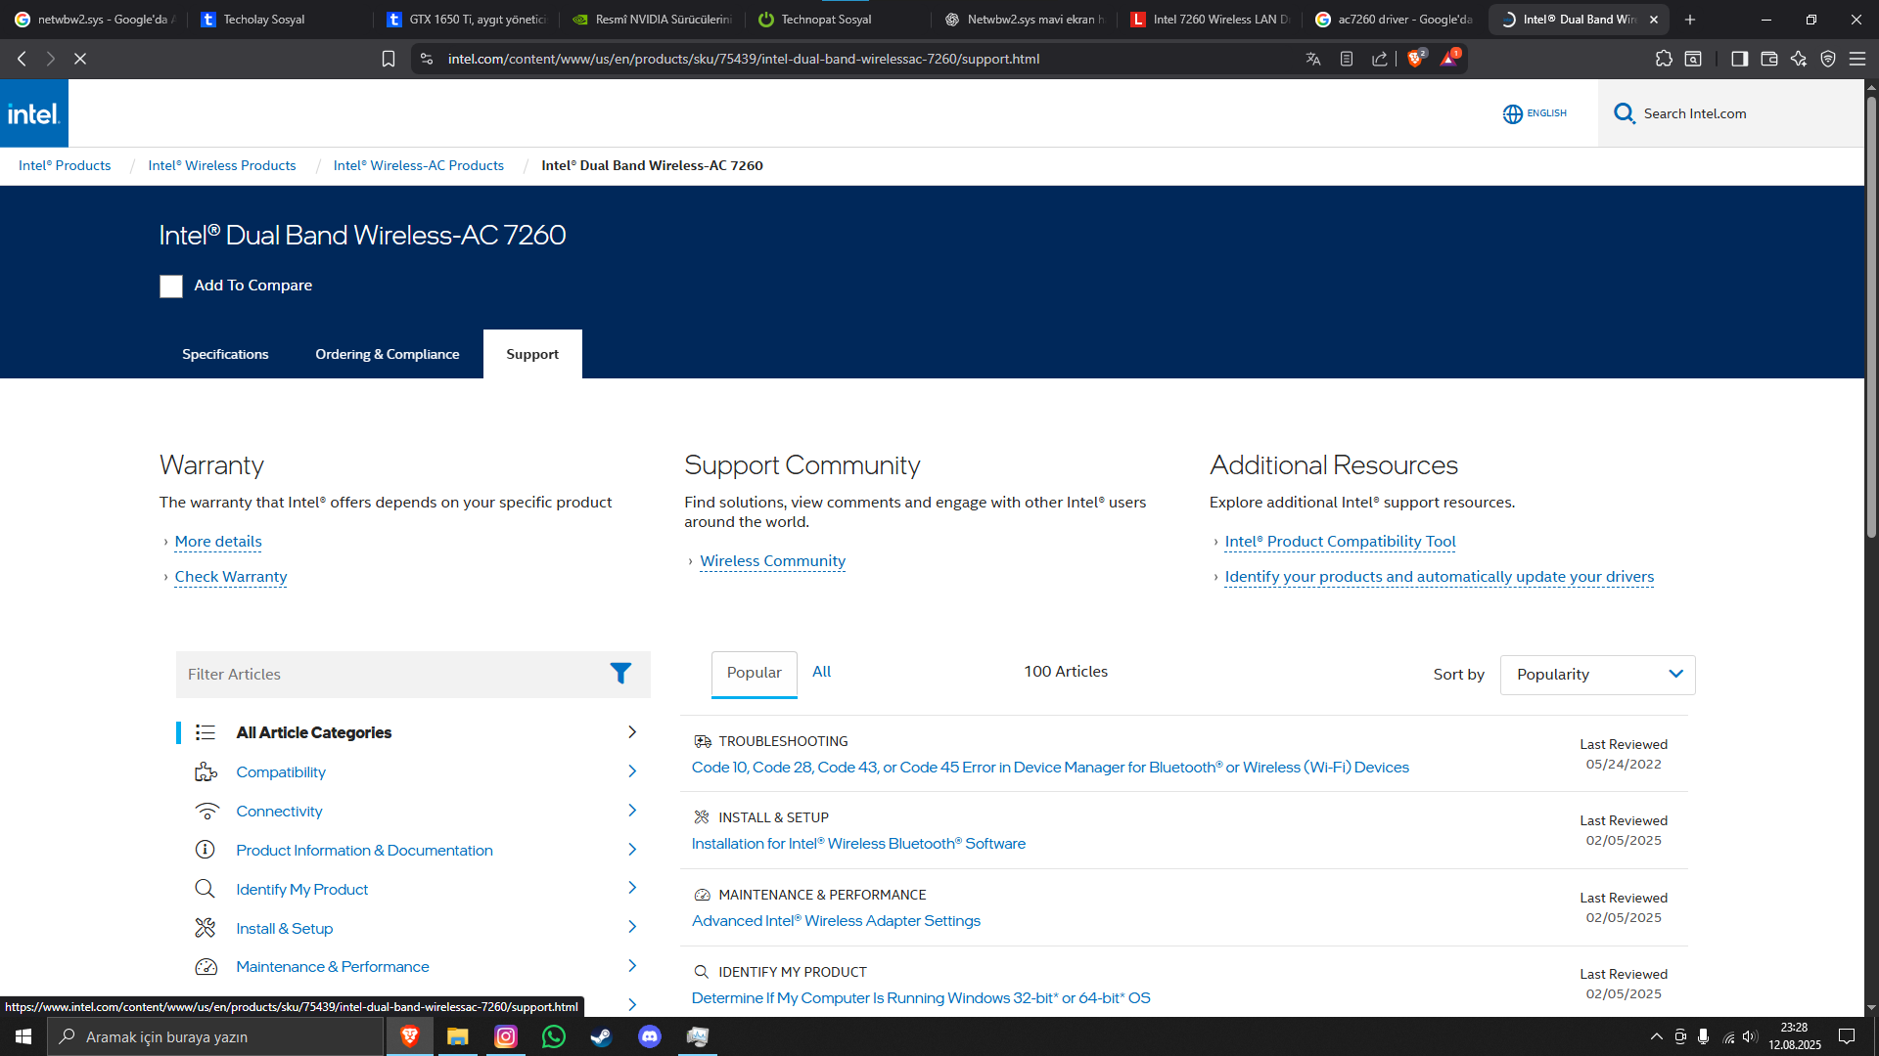Expand the Maintenance & Performance chevron
This screenshot has width=1879, height=1056.
(632, 966)
